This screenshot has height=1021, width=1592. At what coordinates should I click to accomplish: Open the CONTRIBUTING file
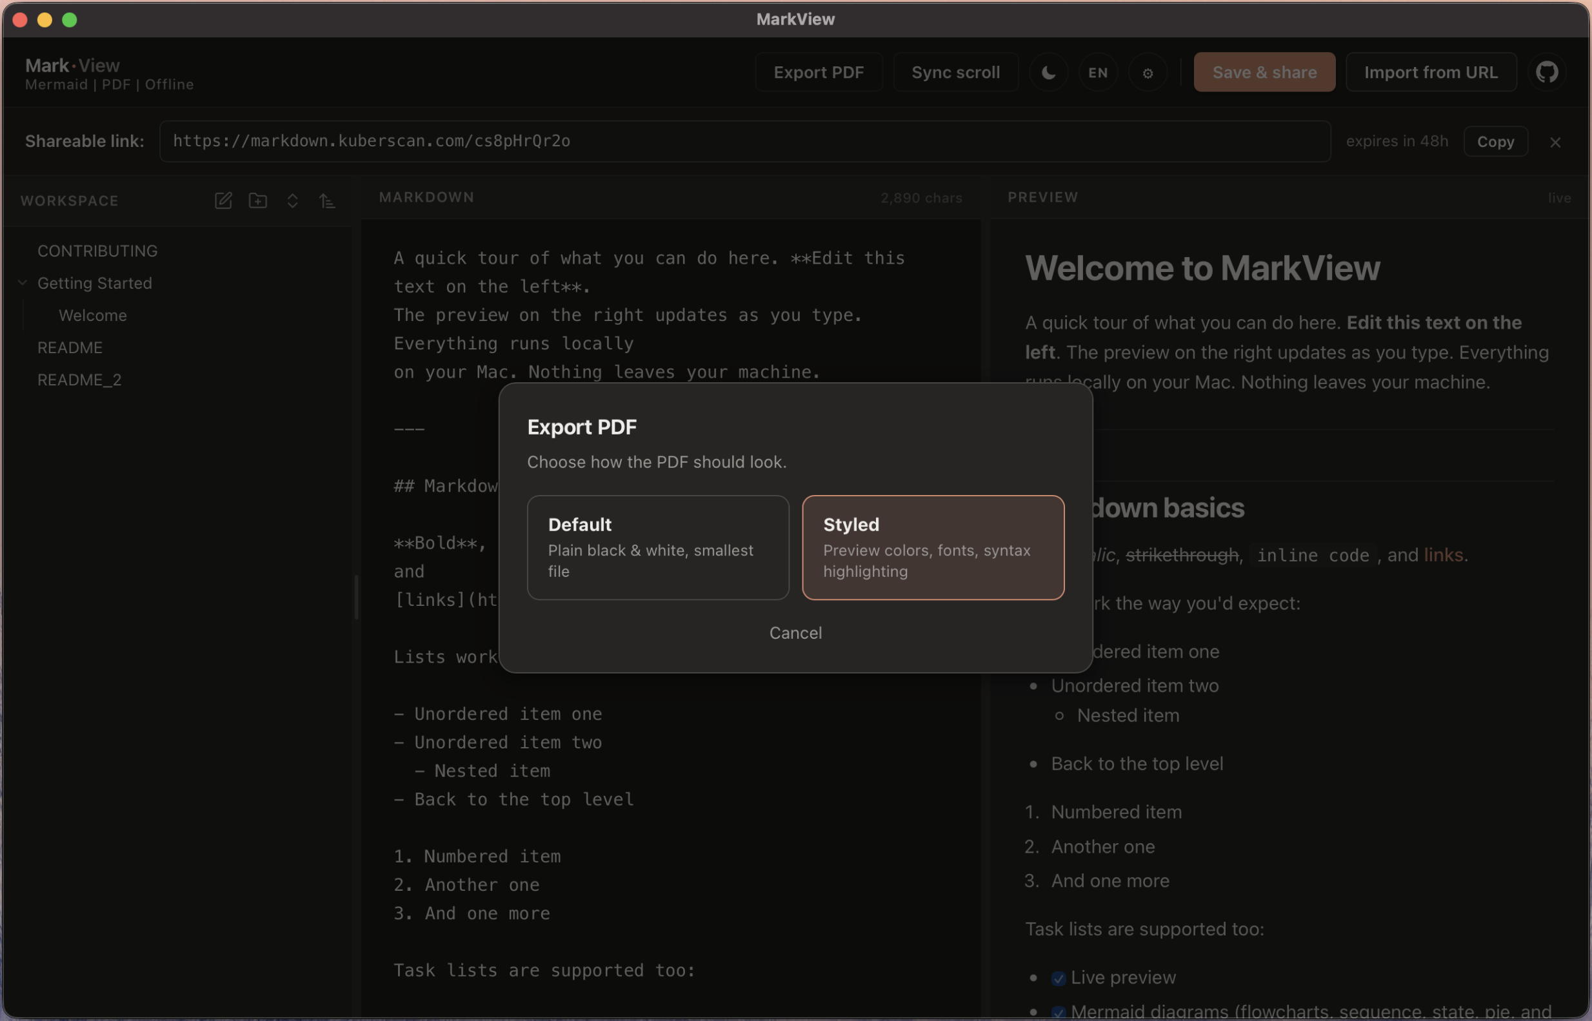pyautogui.click(x=97, y=251)
